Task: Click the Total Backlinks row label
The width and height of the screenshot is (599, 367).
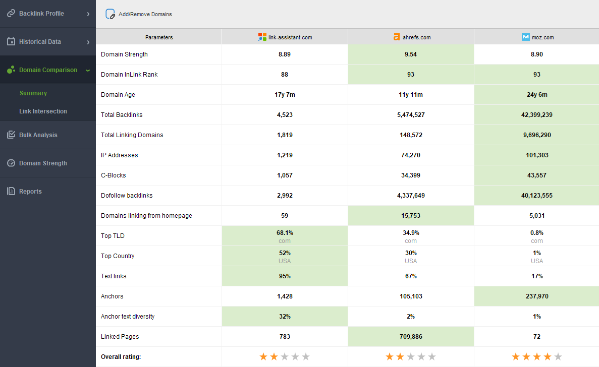Action: (122, 115)
